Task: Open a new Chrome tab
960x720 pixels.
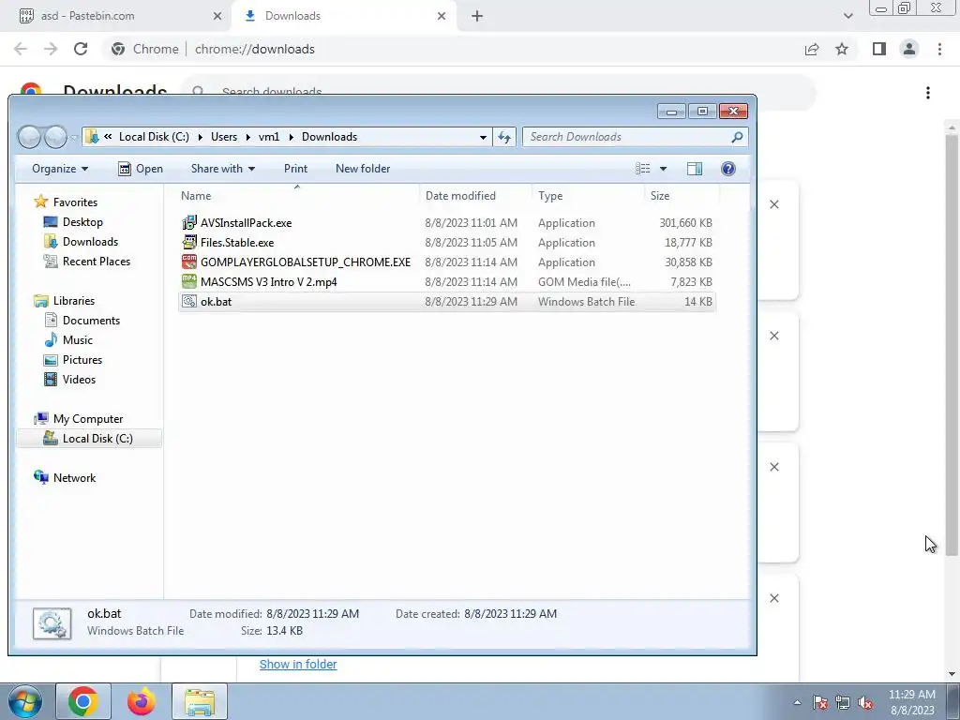Action: (477, 16)
